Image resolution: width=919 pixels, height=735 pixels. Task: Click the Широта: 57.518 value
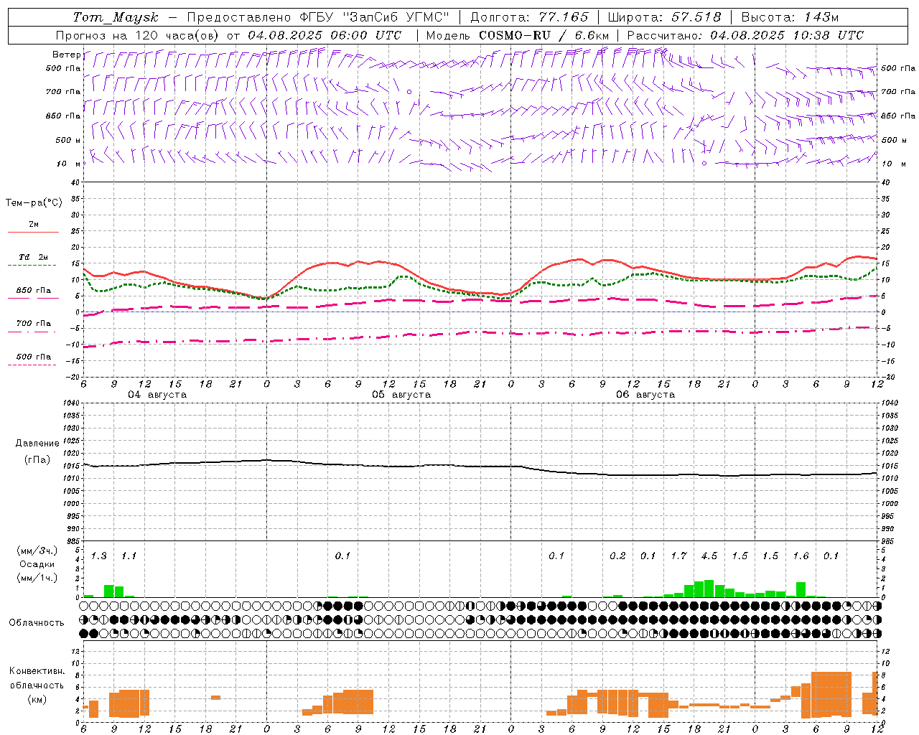point(664,17)
